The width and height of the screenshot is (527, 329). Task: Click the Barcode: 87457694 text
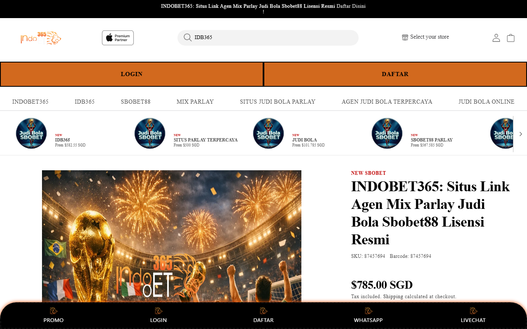(x=410, y=256)
